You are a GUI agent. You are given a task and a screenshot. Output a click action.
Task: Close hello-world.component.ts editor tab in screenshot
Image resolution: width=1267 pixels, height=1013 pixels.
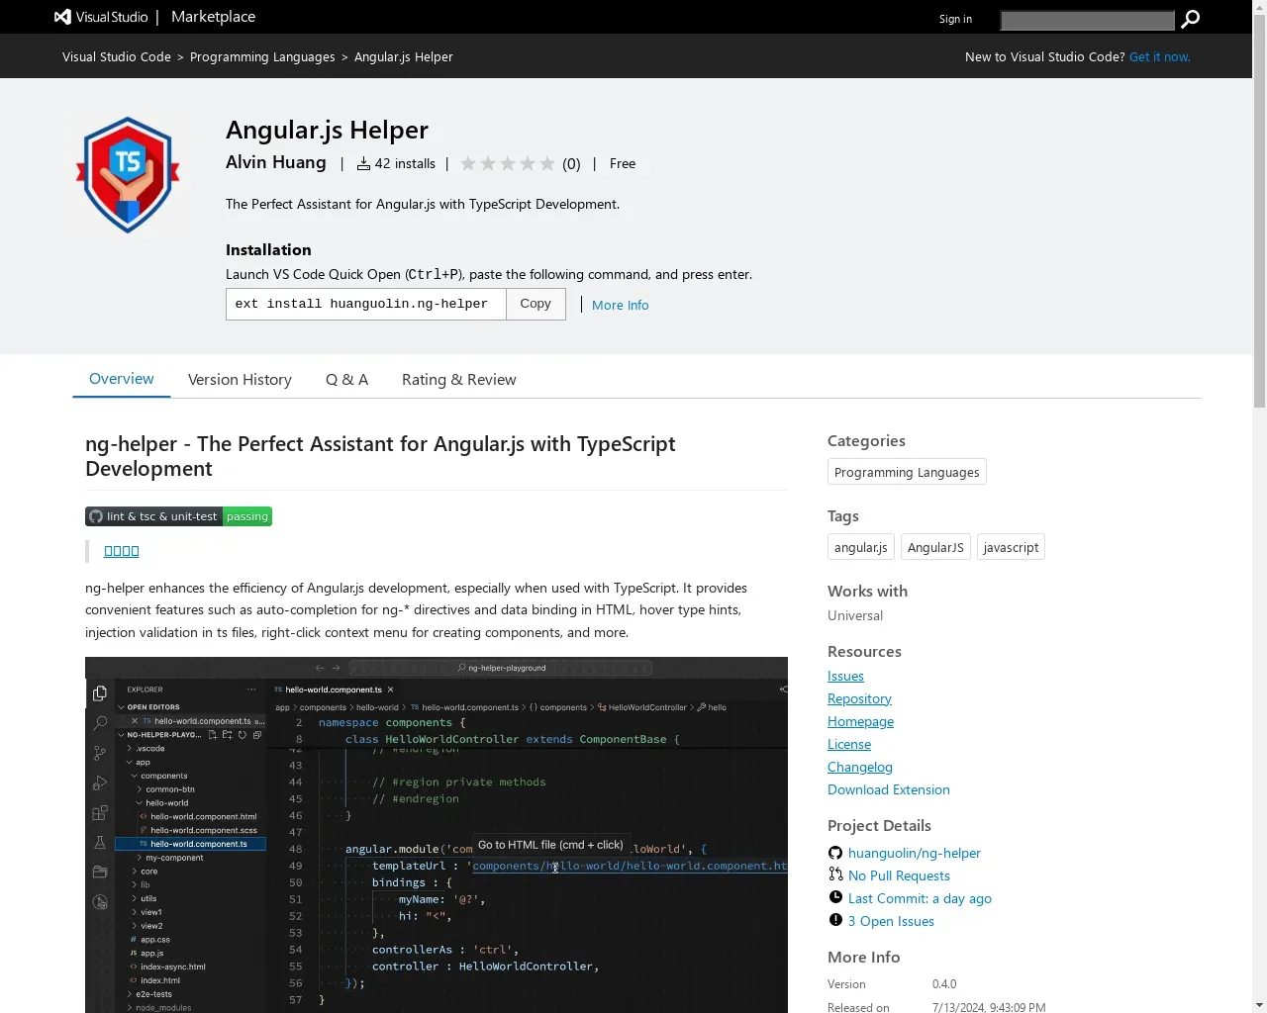pos(391,690)
